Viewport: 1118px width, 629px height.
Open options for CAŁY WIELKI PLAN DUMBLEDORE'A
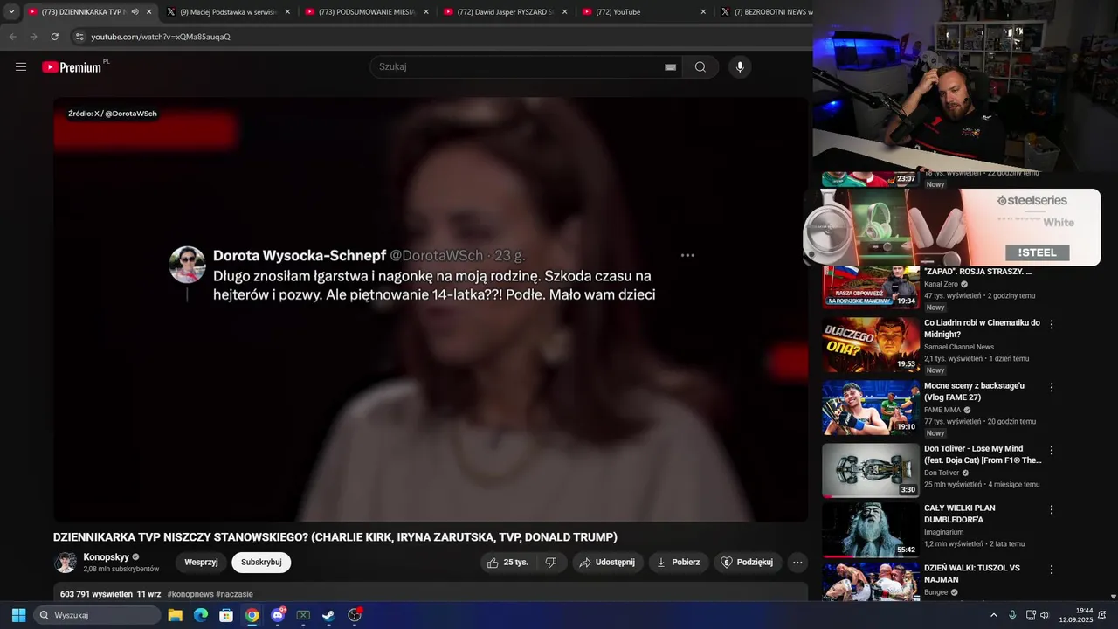[x=1052, y=509]
